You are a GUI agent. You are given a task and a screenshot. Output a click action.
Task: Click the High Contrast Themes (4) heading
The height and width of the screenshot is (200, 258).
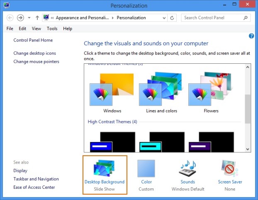click(x=112, y=122)
